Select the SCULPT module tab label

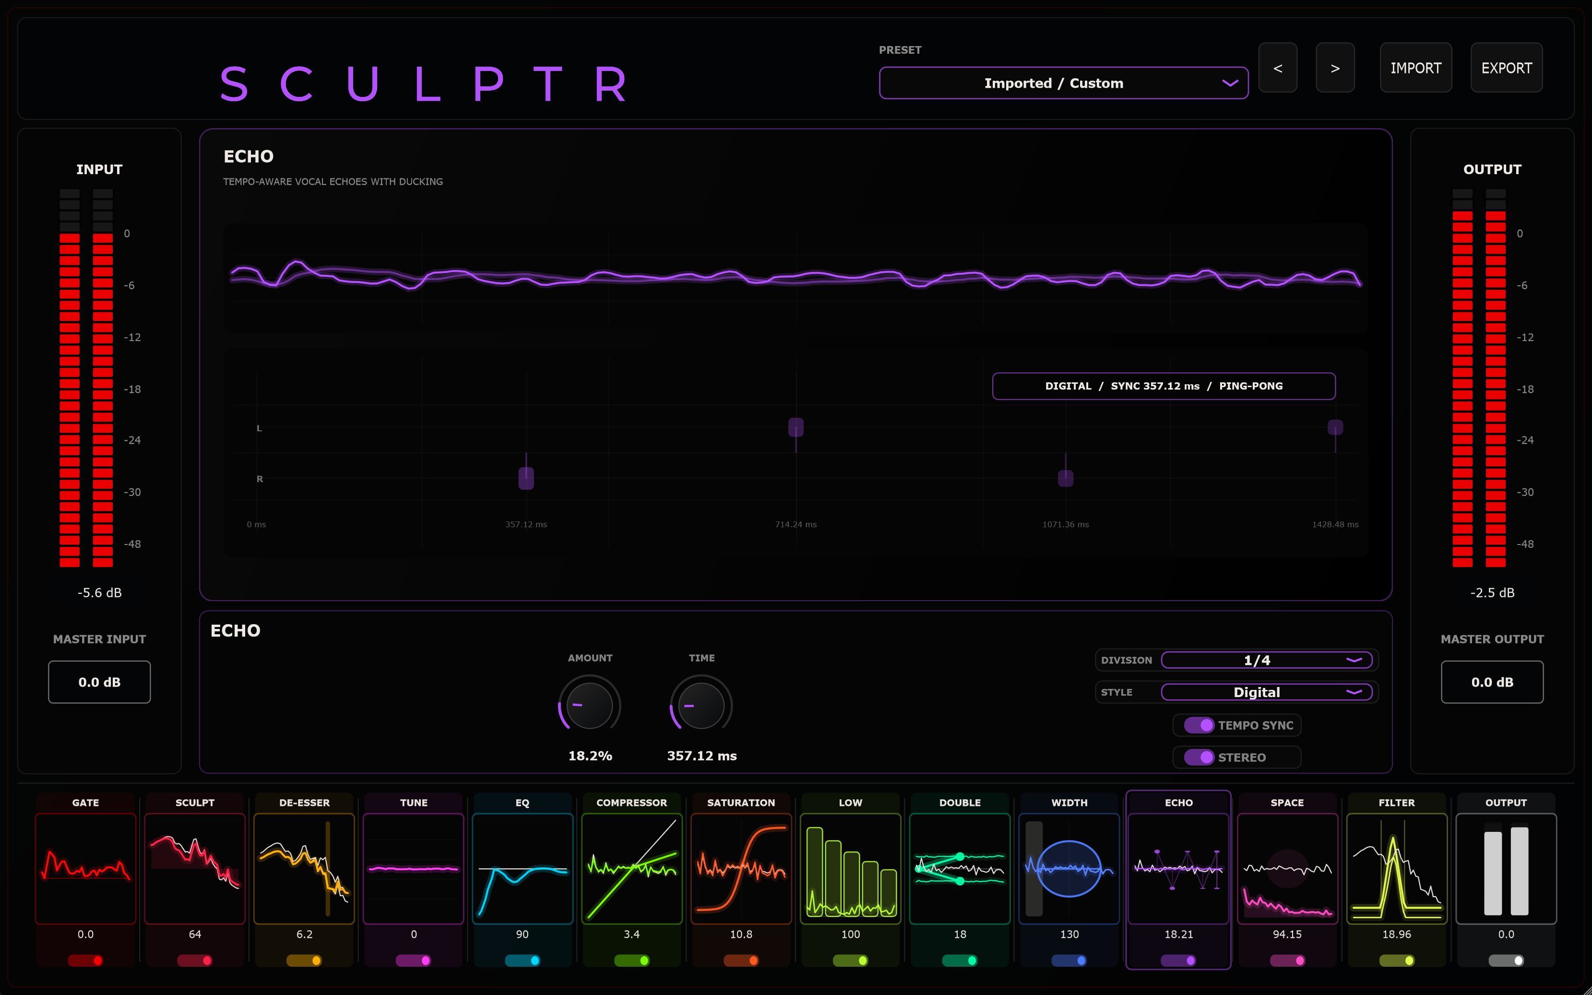pyautogui.click(x=195, y=803)
